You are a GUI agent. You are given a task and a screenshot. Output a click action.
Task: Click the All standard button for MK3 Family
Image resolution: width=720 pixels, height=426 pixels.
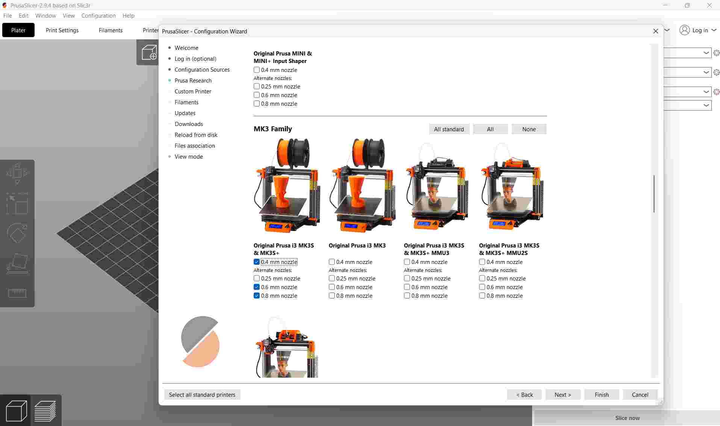449,129
